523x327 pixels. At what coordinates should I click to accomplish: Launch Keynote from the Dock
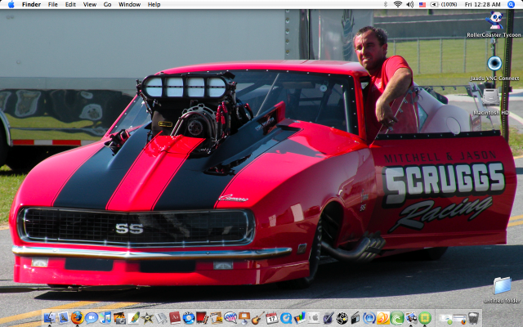tap(244, 317)
